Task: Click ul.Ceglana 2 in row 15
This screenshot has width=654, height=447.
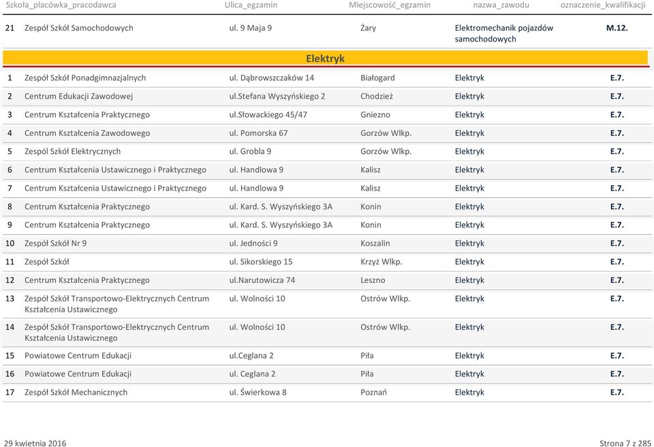Action: tap(251, 355)
